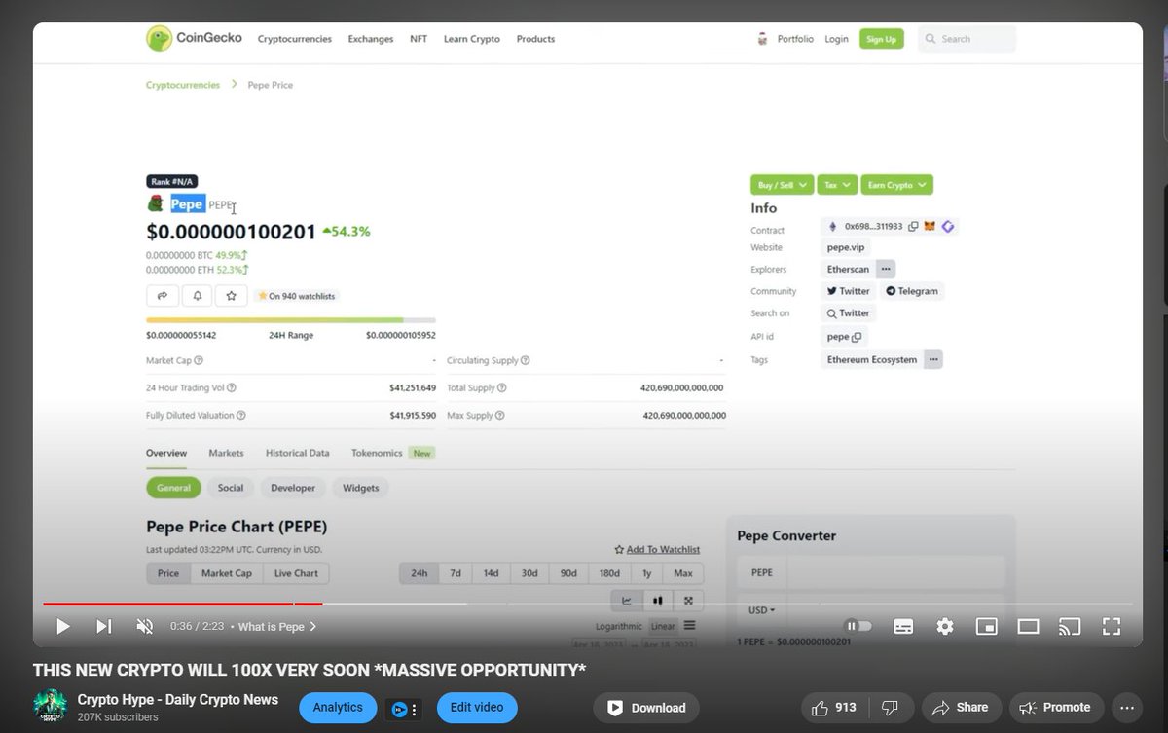Enable theater mode

1028,626
